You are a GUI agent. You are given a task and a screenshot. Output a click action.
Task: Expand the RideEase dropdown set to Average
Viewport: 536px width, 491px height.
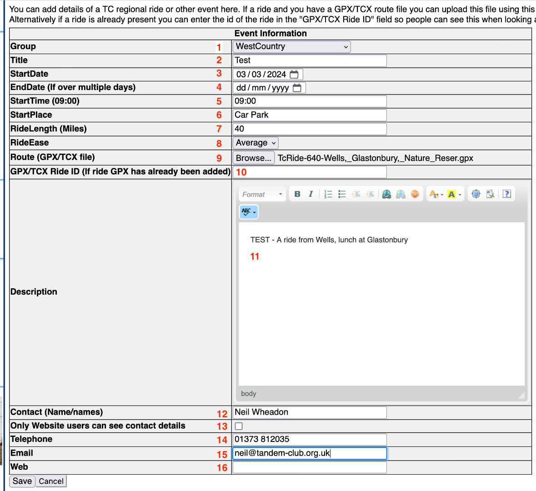[x=255, y=143]
